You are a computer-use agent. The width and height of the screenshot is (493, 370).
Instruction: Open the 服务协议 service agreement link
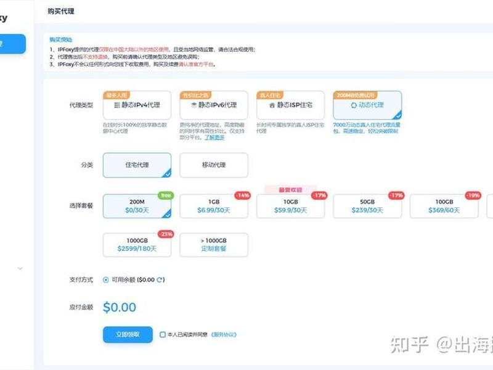[x=224, y=334]
